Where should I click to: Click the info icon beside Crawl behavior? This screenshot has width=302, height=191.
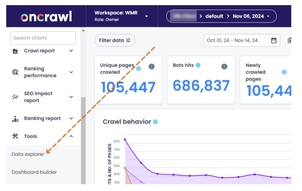[x=155, y=121]
